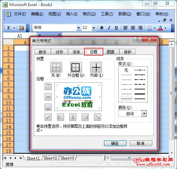Open the line color (颜色) dropdown
Screen dimensions: 177x169
[144, 114]
